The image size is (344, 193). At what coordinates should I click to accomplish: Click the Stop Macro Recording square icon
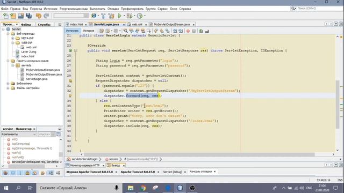(x=193, y=31)
